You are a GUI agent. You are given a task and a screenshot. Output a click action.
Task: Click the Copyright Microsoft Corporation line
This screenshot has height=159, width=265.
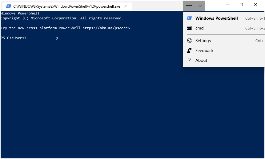pyautogui.click(x=62, y=18)
